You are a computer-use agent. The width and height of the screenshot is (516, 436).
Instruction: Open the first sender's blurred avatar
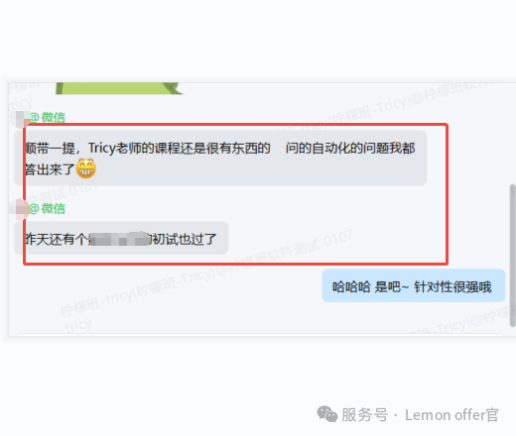pyautogui.click(x=20, y=119)
